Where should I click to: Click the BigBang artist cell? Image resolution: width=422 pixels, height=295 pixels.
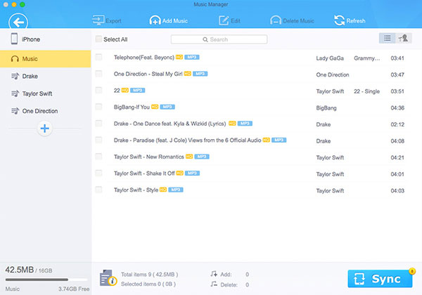click(x=326, y=108)
